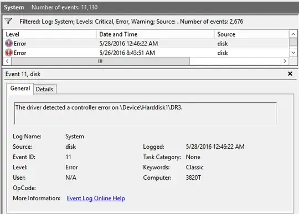Click the Computer value 3820T
Image resolution: width=299 pixels, height=214 pixels.
pyautogui.click(x=193, y=178)
